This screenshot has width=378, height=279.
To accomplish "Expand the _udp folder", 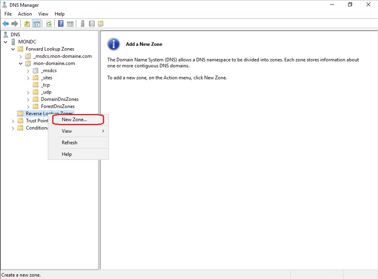I will click(x=28, y=92).
